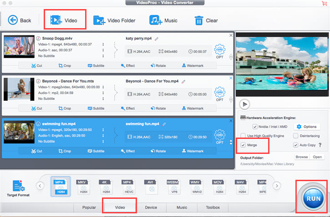Switch to the Popular tab
330x217 pixels.
coord(89,207)
